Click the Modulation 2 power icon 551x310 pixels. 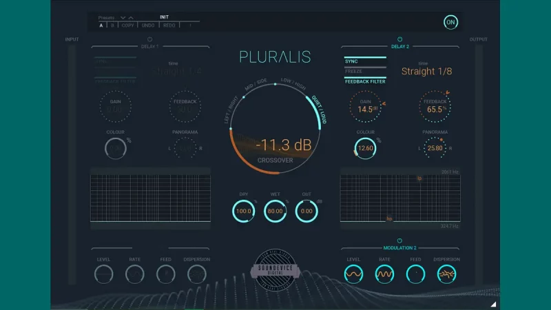(399, 240)
